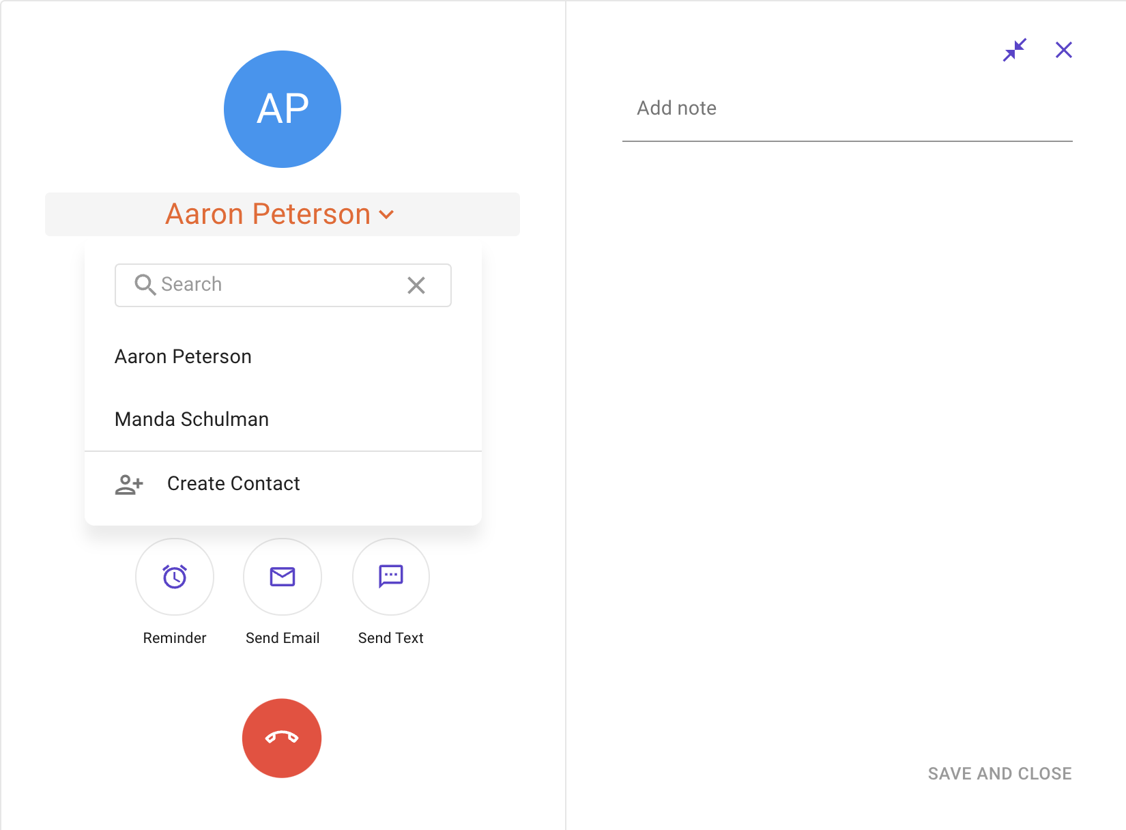1126x830 pixels.
Task: End the call with red hang-up button
Action: click(282, 738)
